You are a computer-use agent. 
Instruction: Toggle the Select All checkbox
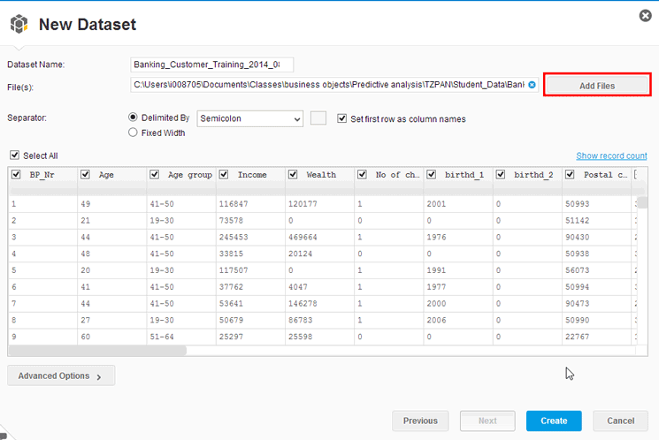pyautogui.click(x=15, y=156)
